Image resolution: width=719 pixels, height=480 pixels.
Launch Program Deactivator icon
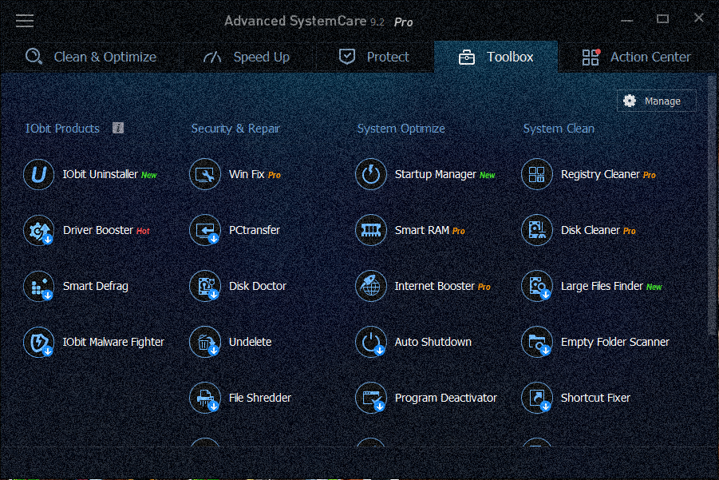[x=371, y=399]
